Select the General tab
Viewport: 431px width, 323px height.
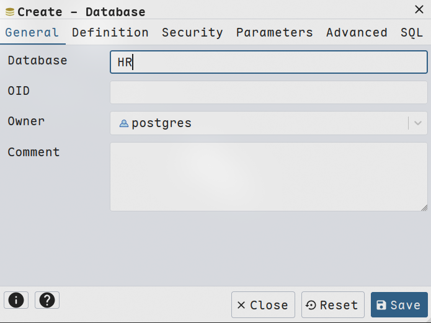click(32, 33)
